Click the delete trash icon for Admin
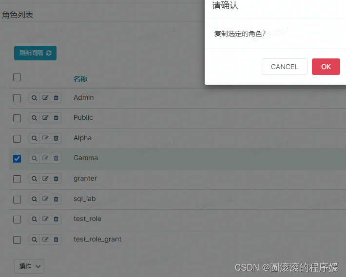Screen dimensions: 346x277 pos(56,98)
